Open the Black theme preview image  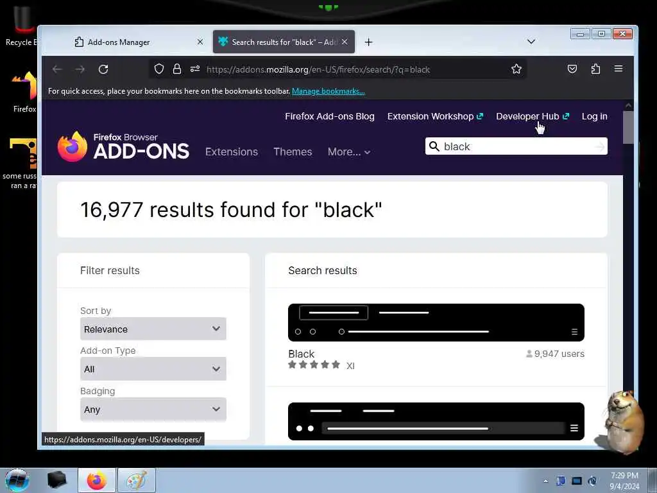(x=436, y=322)
